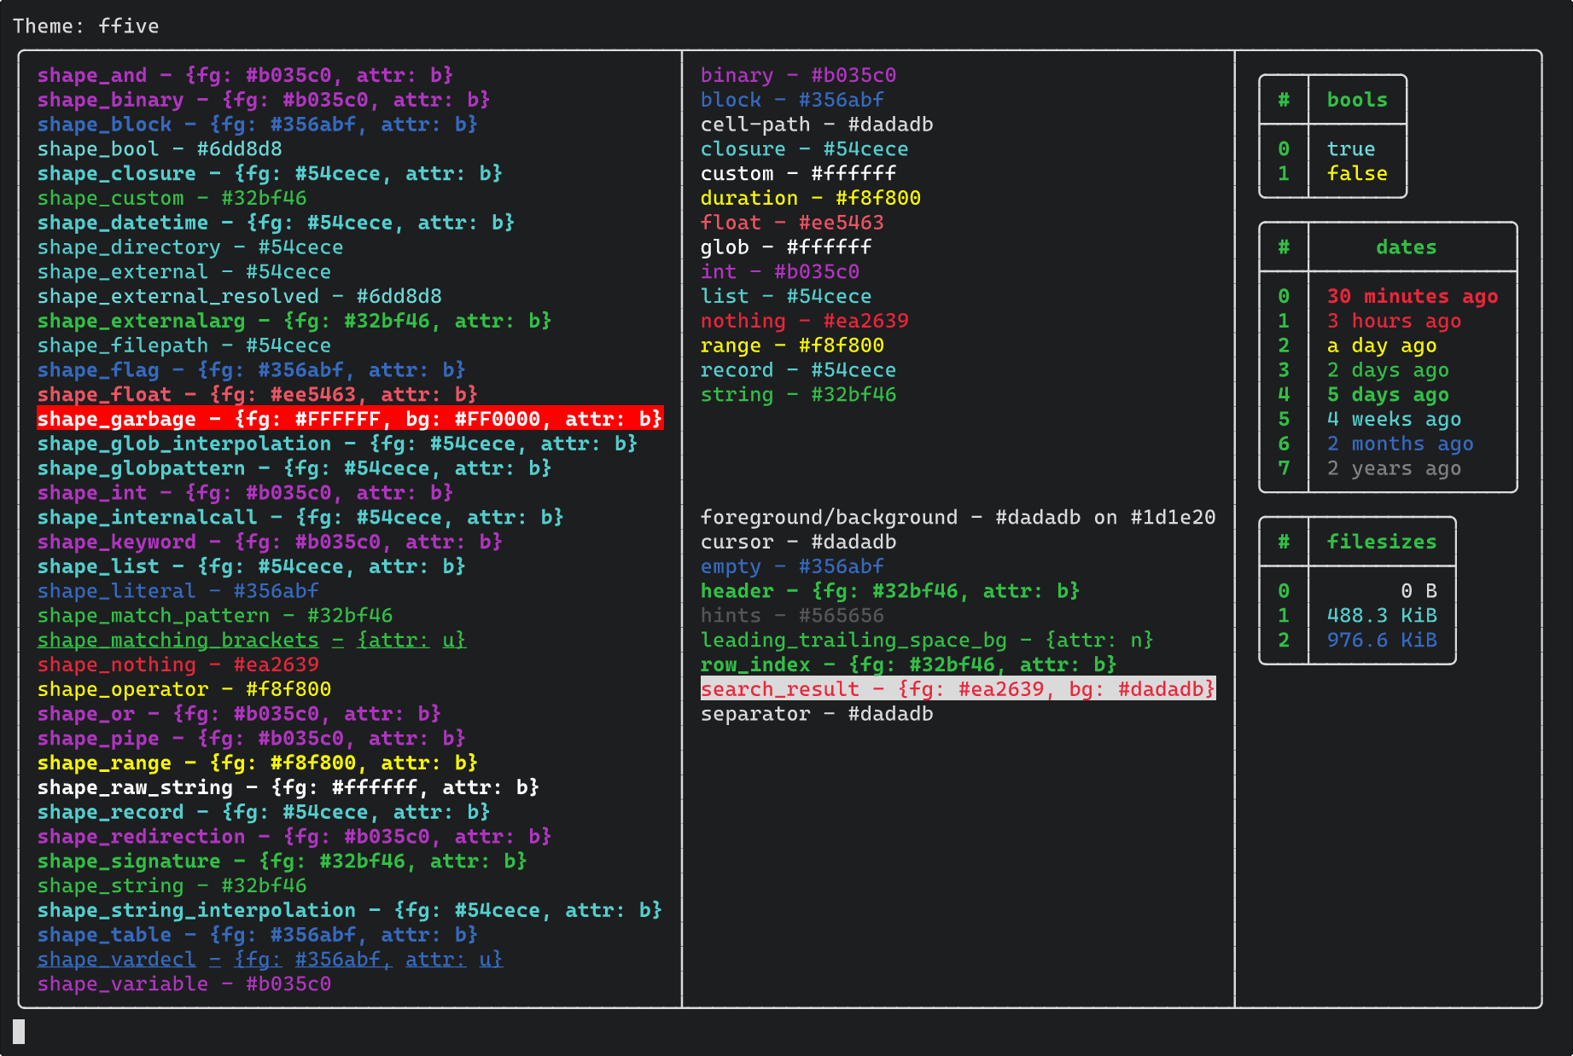The image size is (1573, 1056).
Task: Select the shape_glob_interpolation line
Action: click(x=337, y=444)
